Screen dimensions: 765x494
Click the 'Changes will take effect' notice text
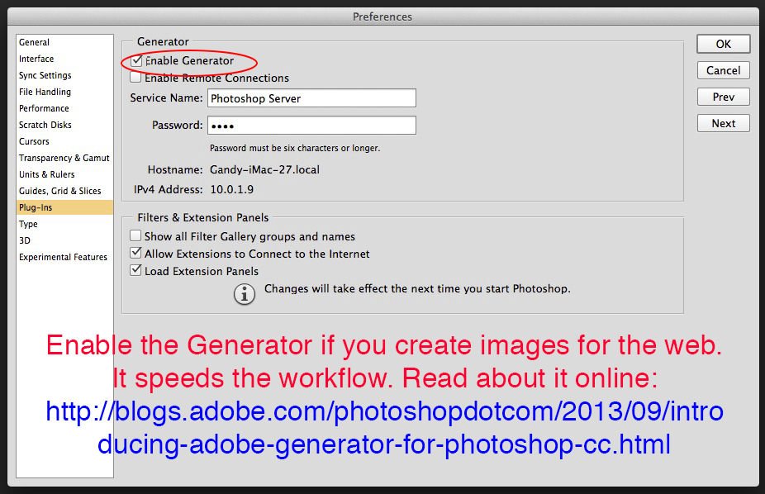[x=417, y=288]
